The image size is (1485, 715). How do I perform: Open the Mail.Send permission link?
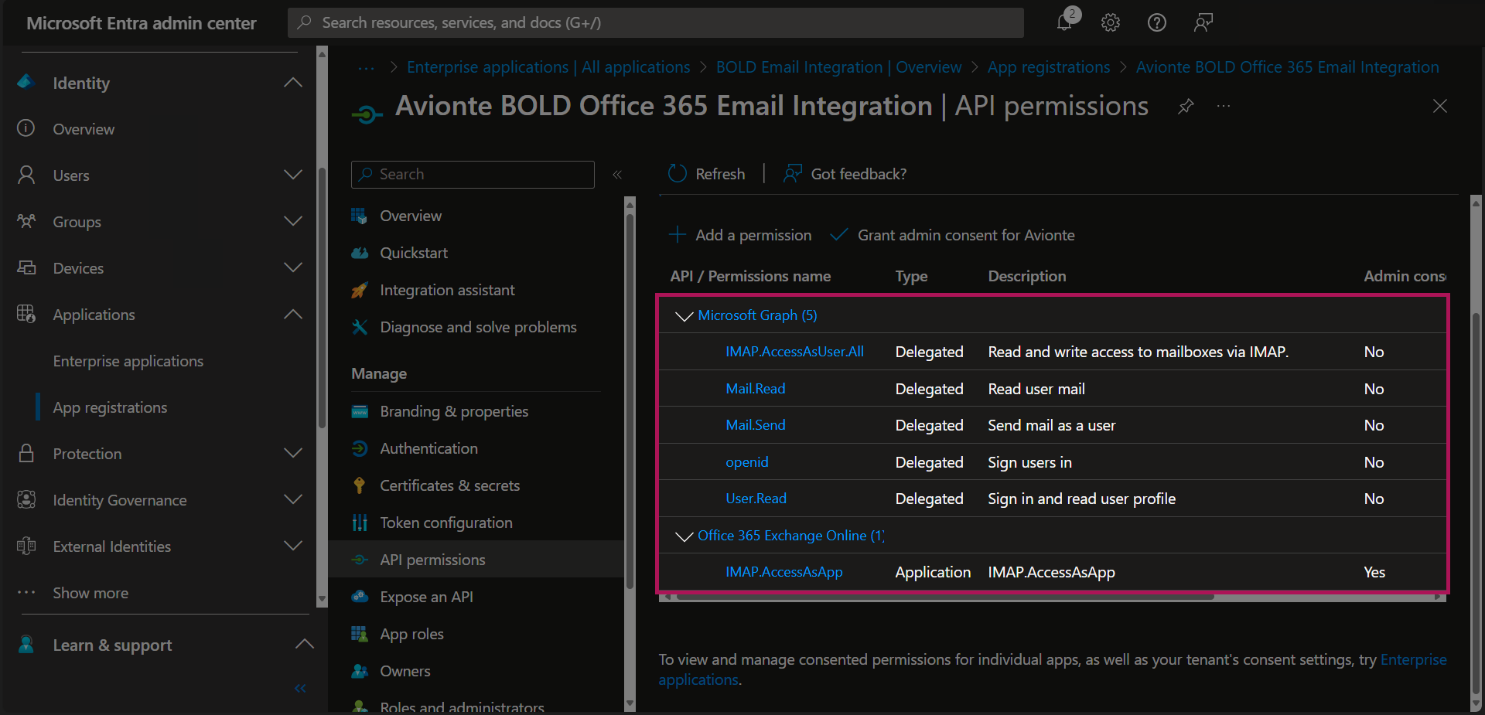click(755, 425)
